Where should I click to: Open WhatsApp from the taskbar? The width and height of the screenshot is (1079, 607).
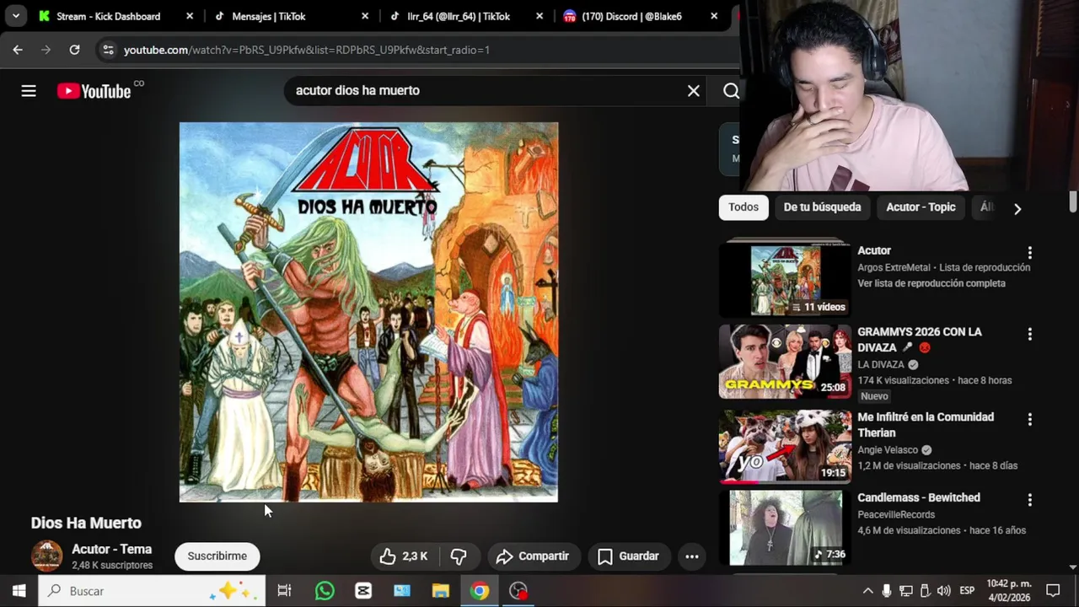click(325, 591)
